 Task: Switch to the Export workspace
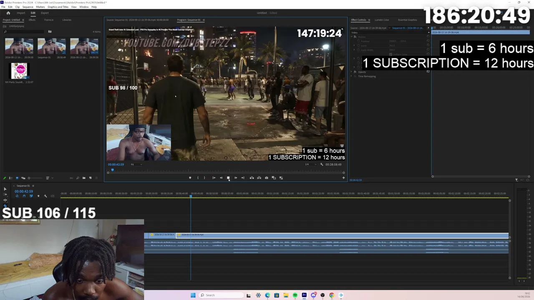pos(45,13)
